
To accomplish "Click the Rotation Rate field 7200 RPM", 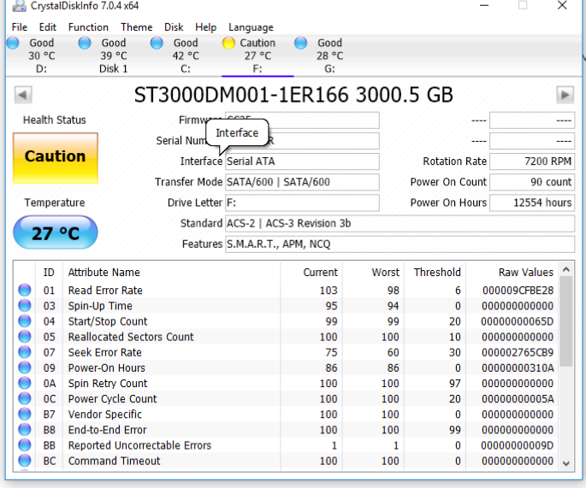I will click(532, 162).
